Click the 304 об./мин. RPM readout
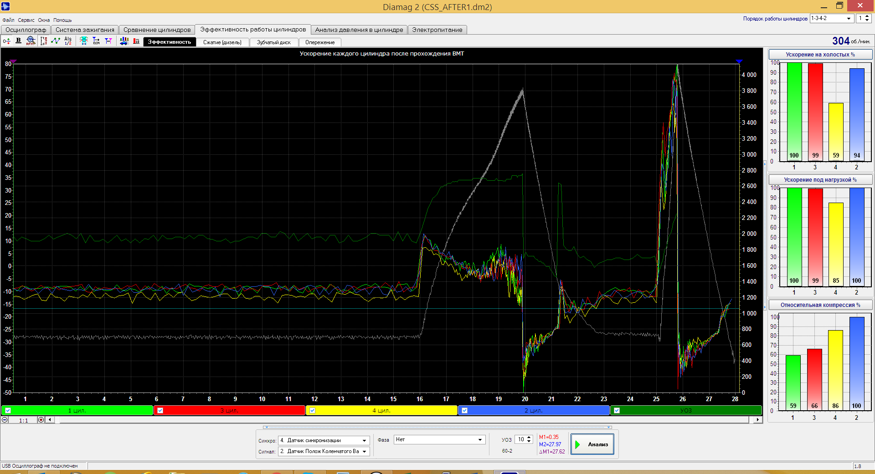 click(x=851, y=41)
